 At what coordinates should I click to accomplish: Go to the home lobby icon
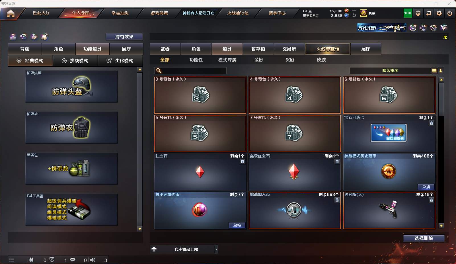[x=11, y=13]
